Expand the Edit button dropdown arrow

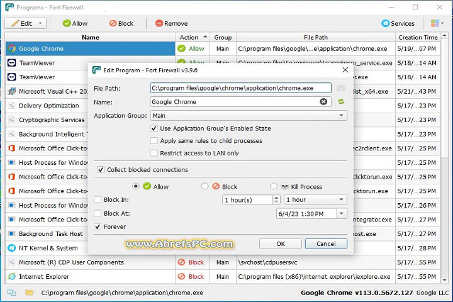(x=40, y=23)
